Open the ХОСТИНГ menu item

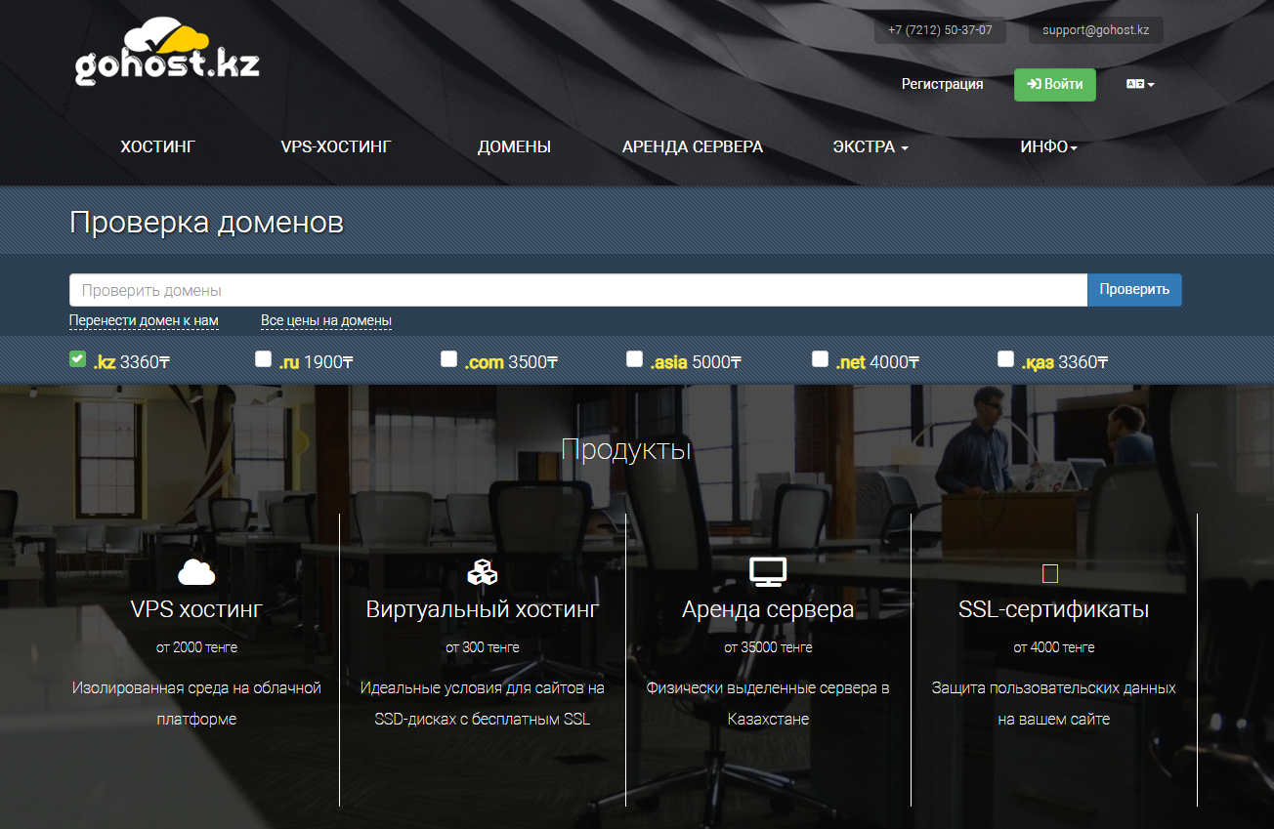point(158,147)
